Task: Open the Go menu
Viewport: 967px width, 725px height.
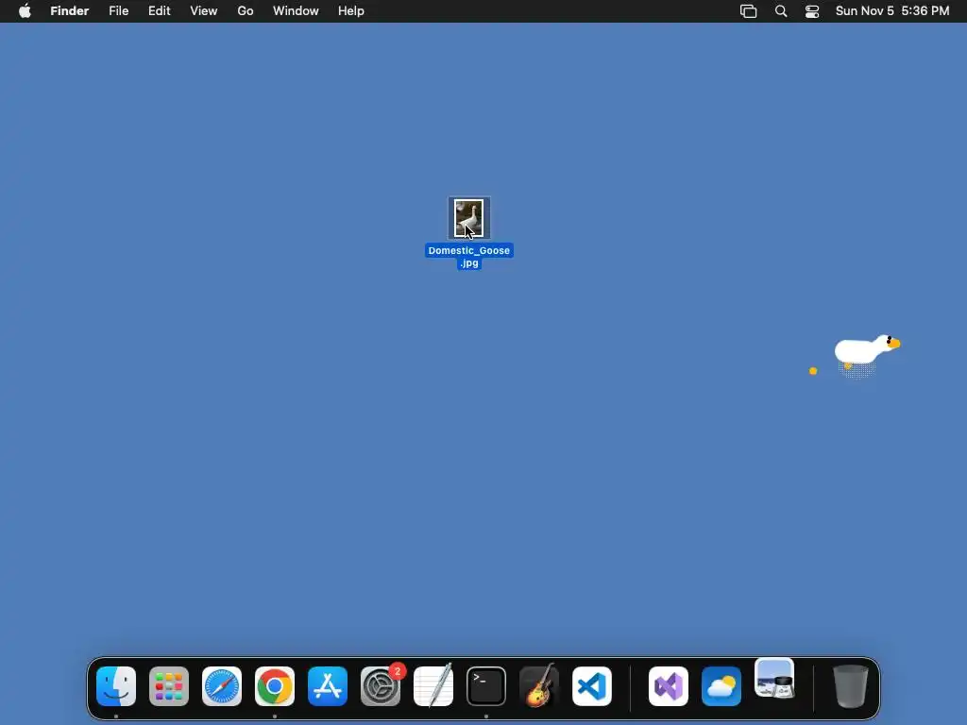Action: tap(246, 11)
